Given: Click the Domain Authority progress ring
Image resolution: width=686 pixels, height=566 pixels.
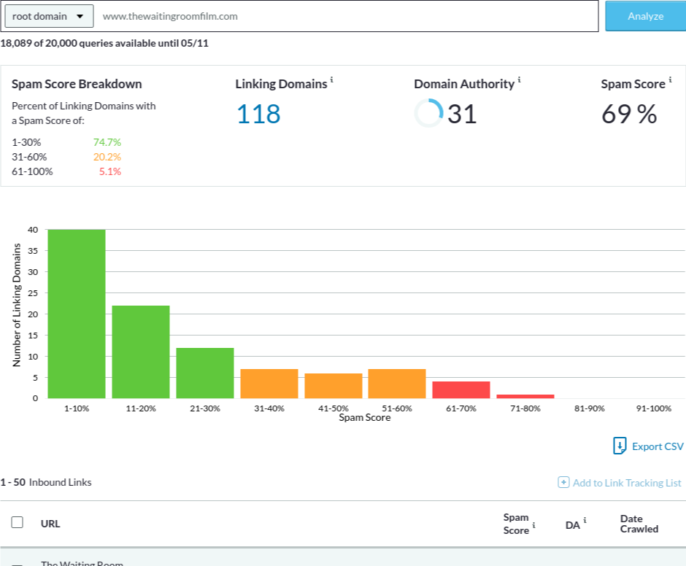Looking at the screenshot, I should [428, 114].
